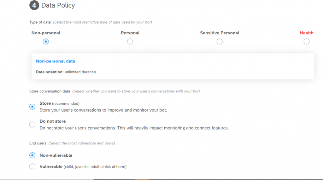Image resolution: width=323 pixels, height=180 pixels.
Task: Select the Do not store radio option
Action: click(x=32, y=125)
